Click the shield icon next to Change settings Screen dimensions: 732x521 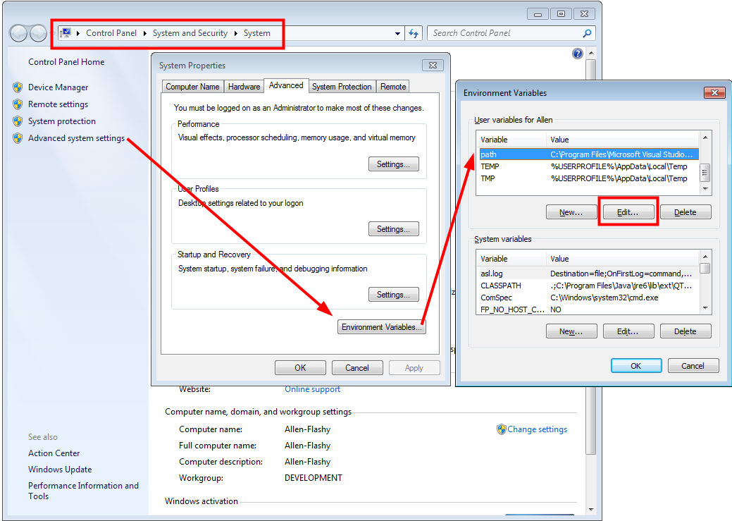(502, 429)
